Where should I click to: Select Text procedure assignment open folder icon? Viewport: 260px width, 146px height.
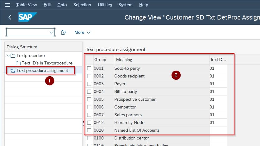(x=13, y=71)
